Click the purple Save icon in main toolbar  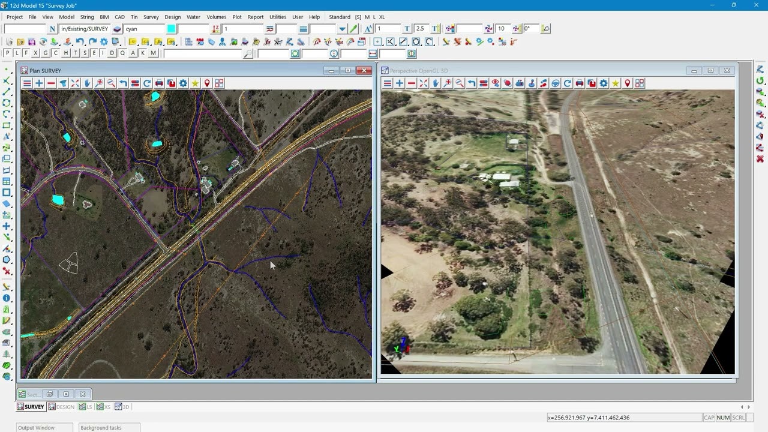[32, 42]
